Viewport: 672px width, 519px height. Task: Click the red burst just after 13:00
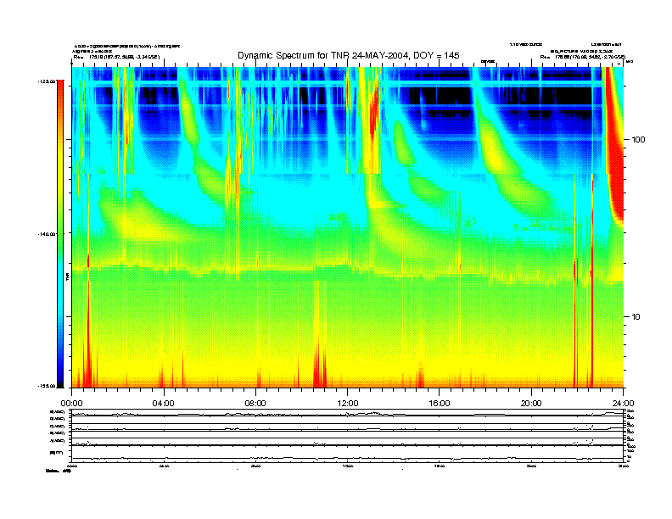click(373, 114)
